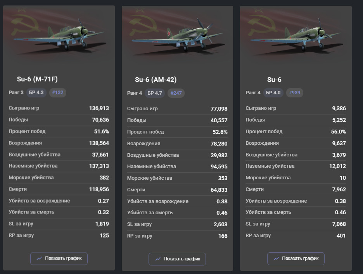Click the graph icon on the BR 4.0 Su-6 card

[276, 258]
